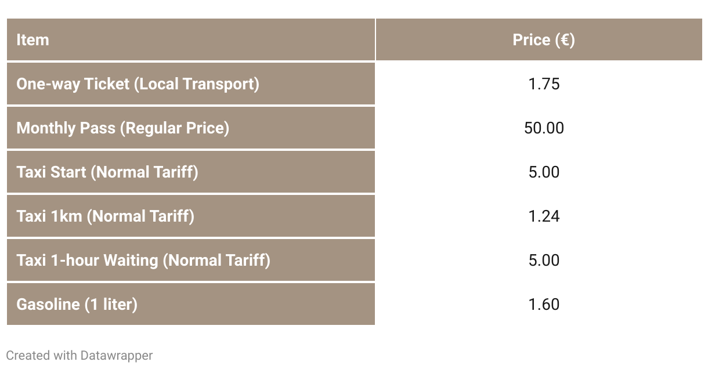708x369 pixels.
Task: Click the 1.75 price value
Action: point(544,84)
